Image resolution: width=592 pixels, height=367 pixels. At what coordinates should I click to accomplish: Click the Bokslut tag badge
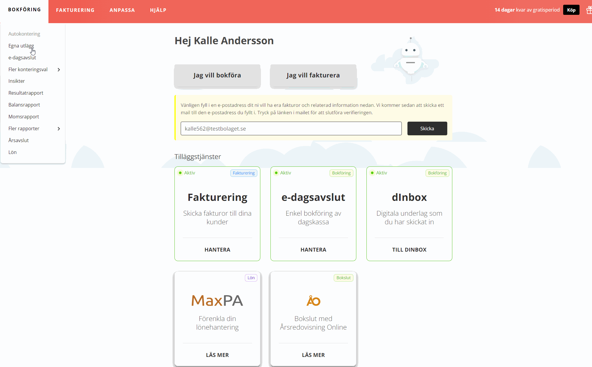coord(343,278)
